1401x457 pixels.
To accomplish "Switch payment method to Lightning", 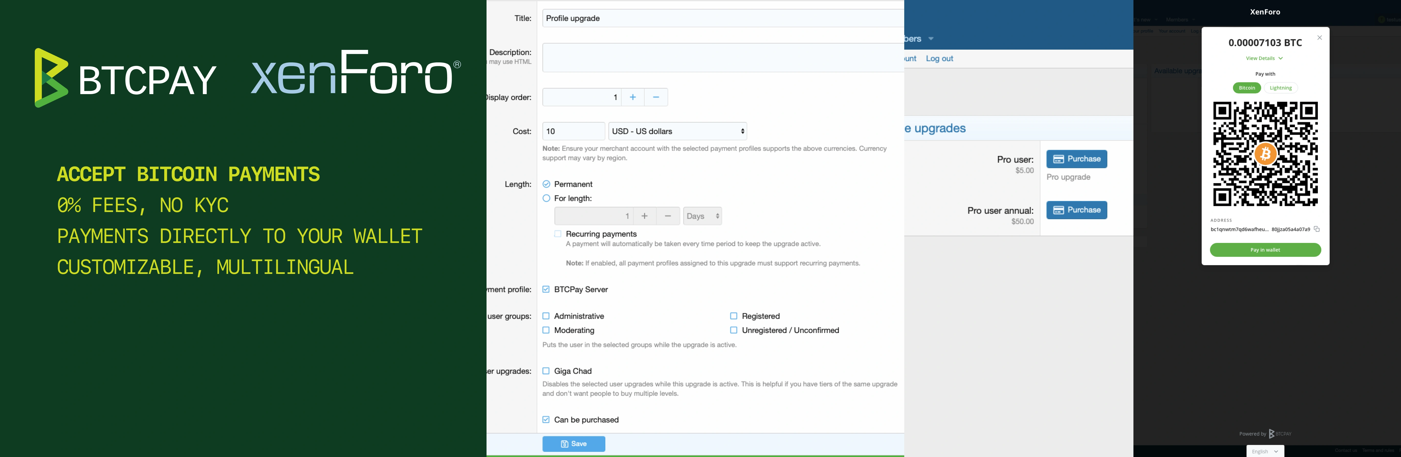I will coord(1281,88).
